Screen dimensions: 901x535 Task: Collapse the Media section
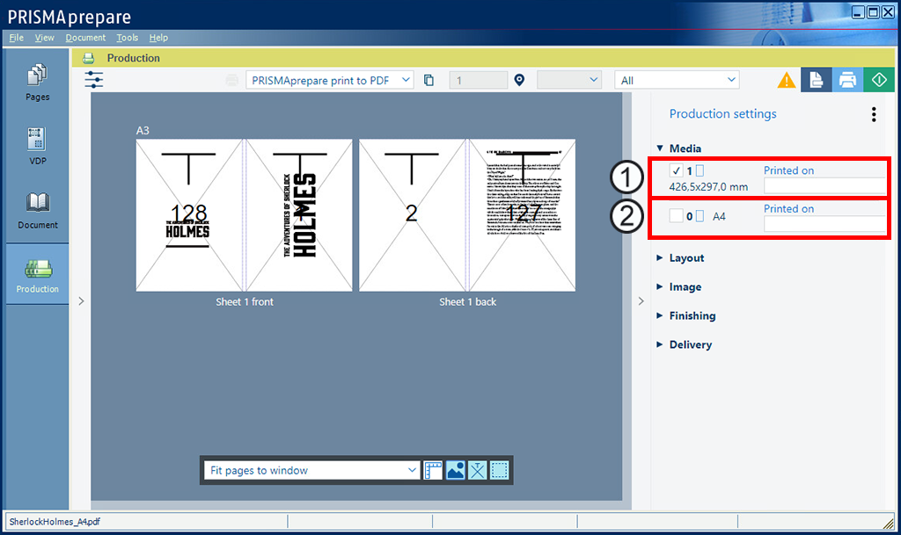click(660, 148)
